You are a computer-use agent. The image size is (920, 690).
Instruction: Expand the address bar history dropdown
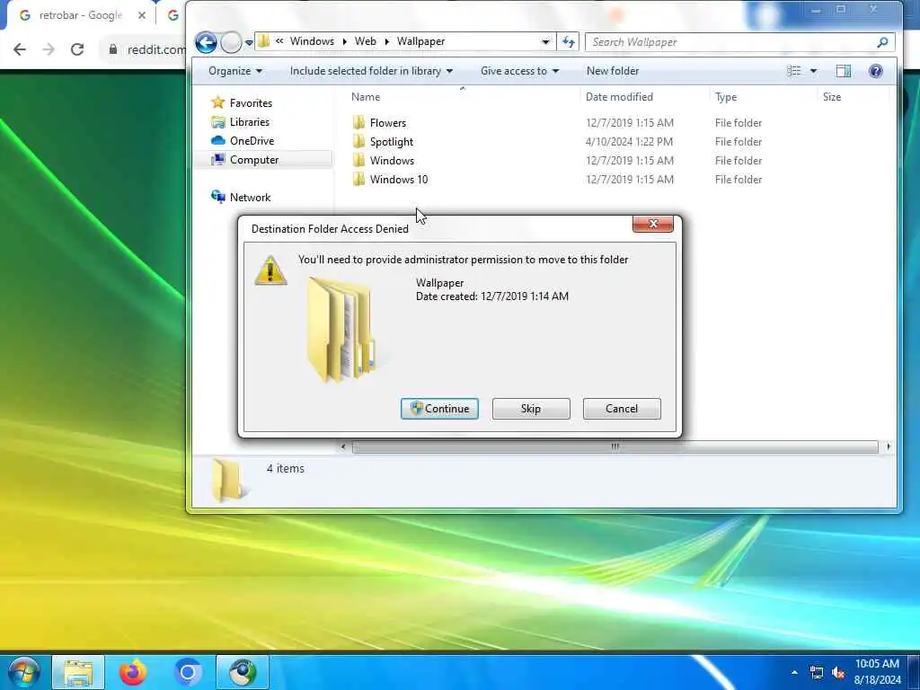click(545, 41)
